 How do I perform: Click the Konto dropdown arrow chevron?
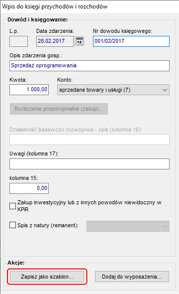click(x=165, y=90)
